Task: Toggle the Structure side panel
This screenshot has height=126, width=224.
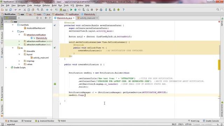Action: click(2, 38)
